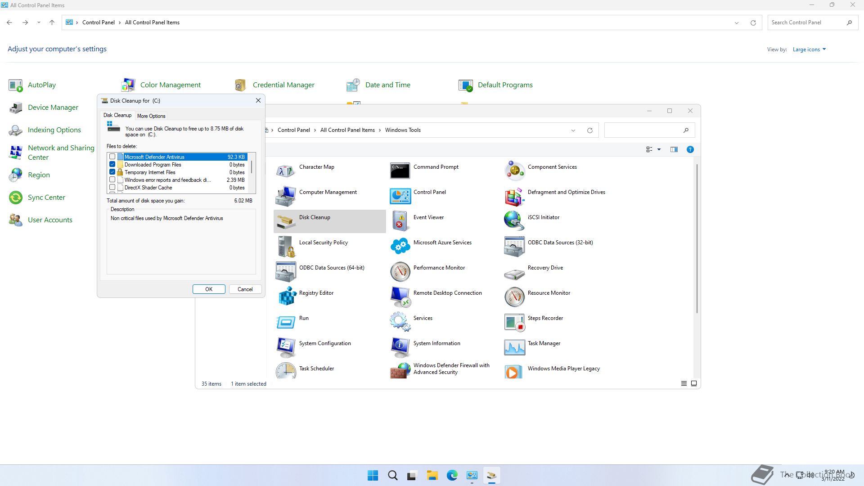Toggle the preview pane in Windows Tools
Image resolution: width=864 pixels, height=486 pixels.
pyautogui.click(x=674, y=149)
